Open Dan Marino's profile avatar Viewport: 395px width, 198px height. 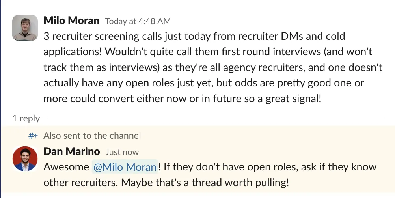(25, 159)
